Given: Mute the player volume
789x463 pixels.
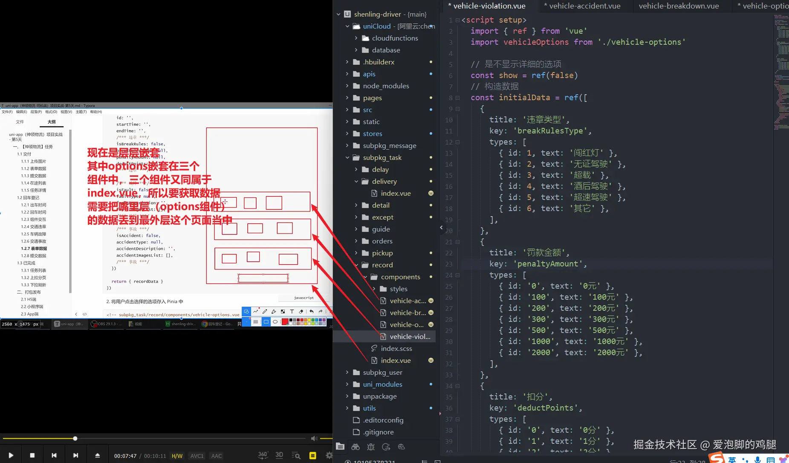Looking at the screenshot, I should tap(314, 438).
